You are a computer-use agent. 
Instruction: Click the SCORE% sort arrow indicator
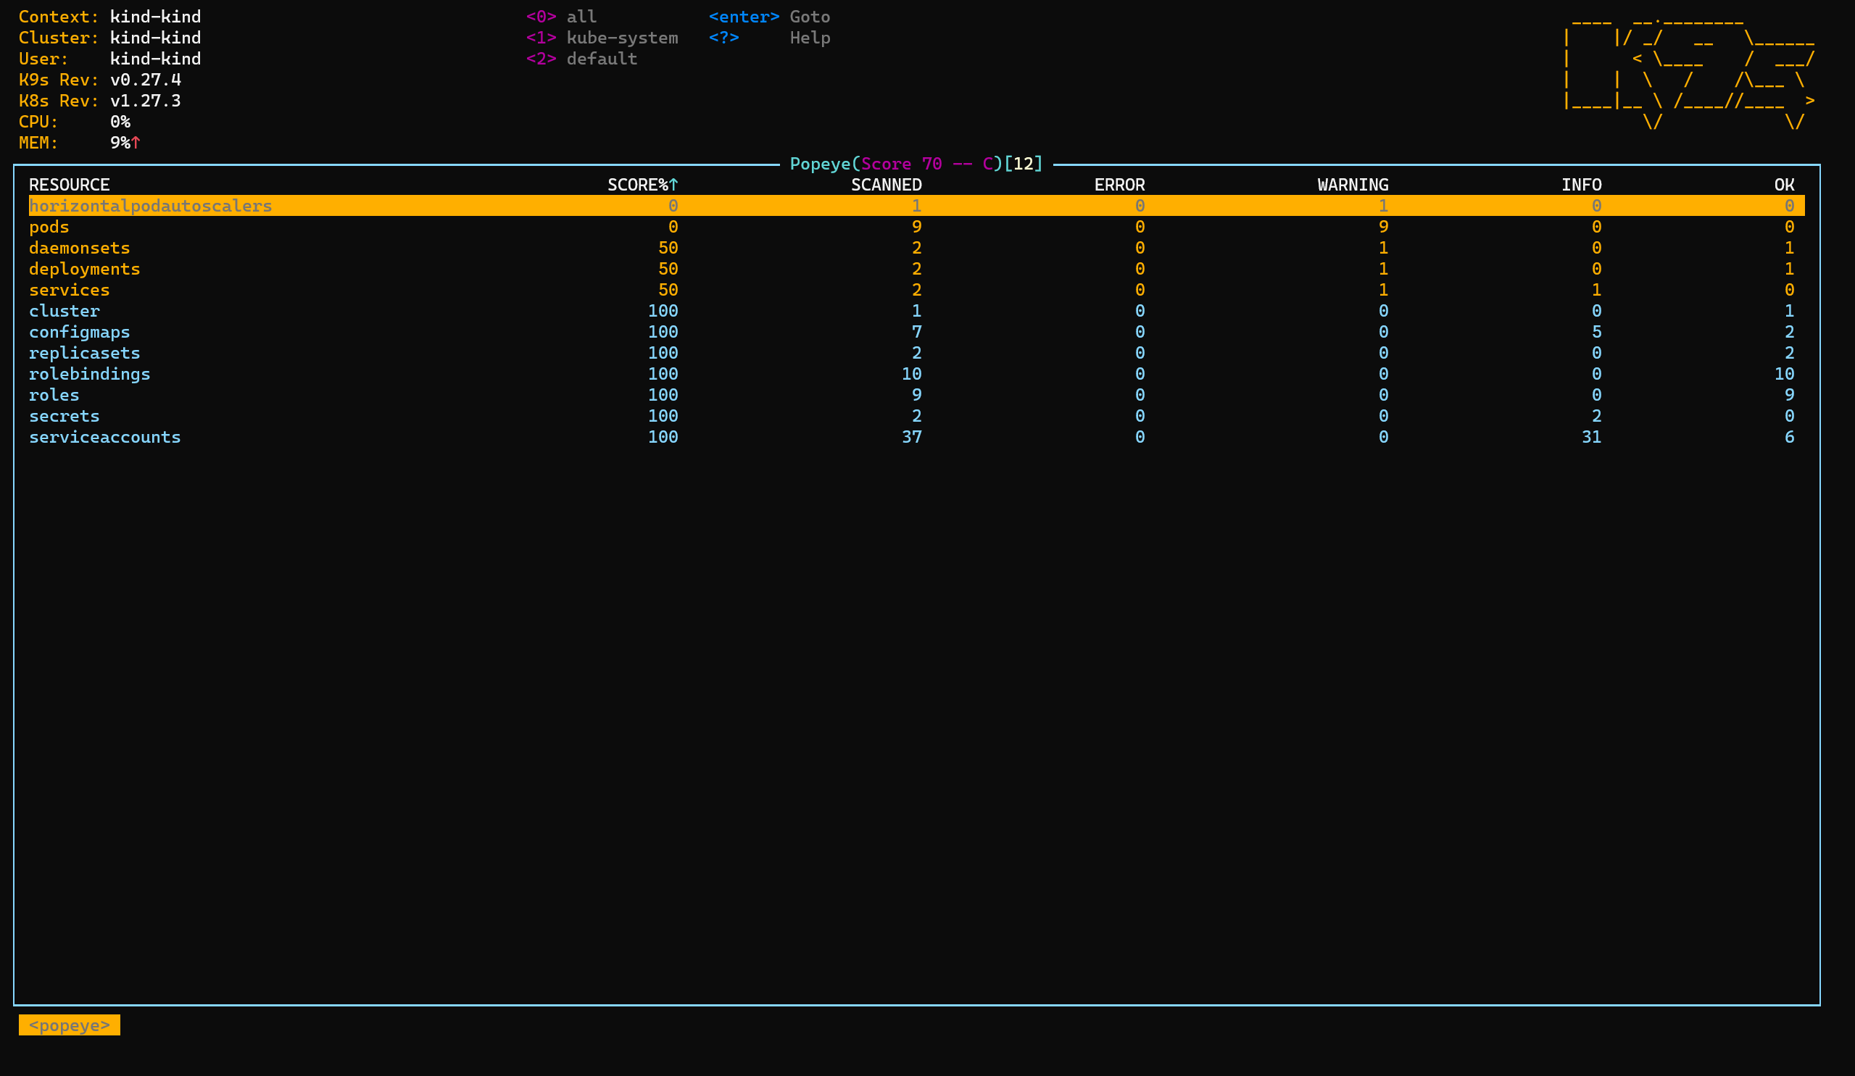click(673, 185)
